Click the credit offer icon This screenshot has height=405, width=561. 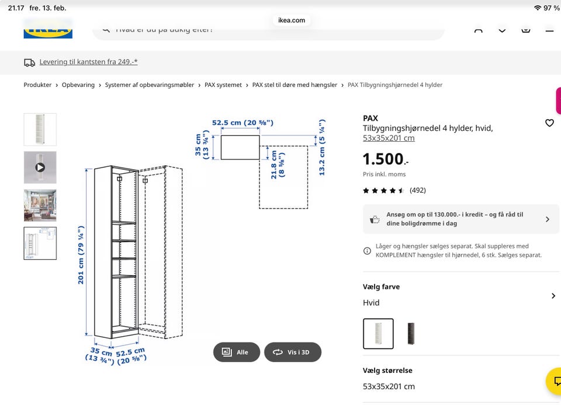click(x=375, y=219)
